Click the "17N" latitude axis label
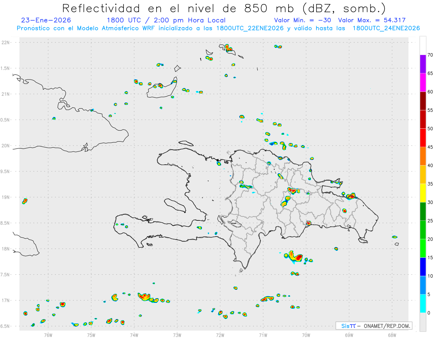The height and width of the screenshot is (340, 440). tap(6, 300)
